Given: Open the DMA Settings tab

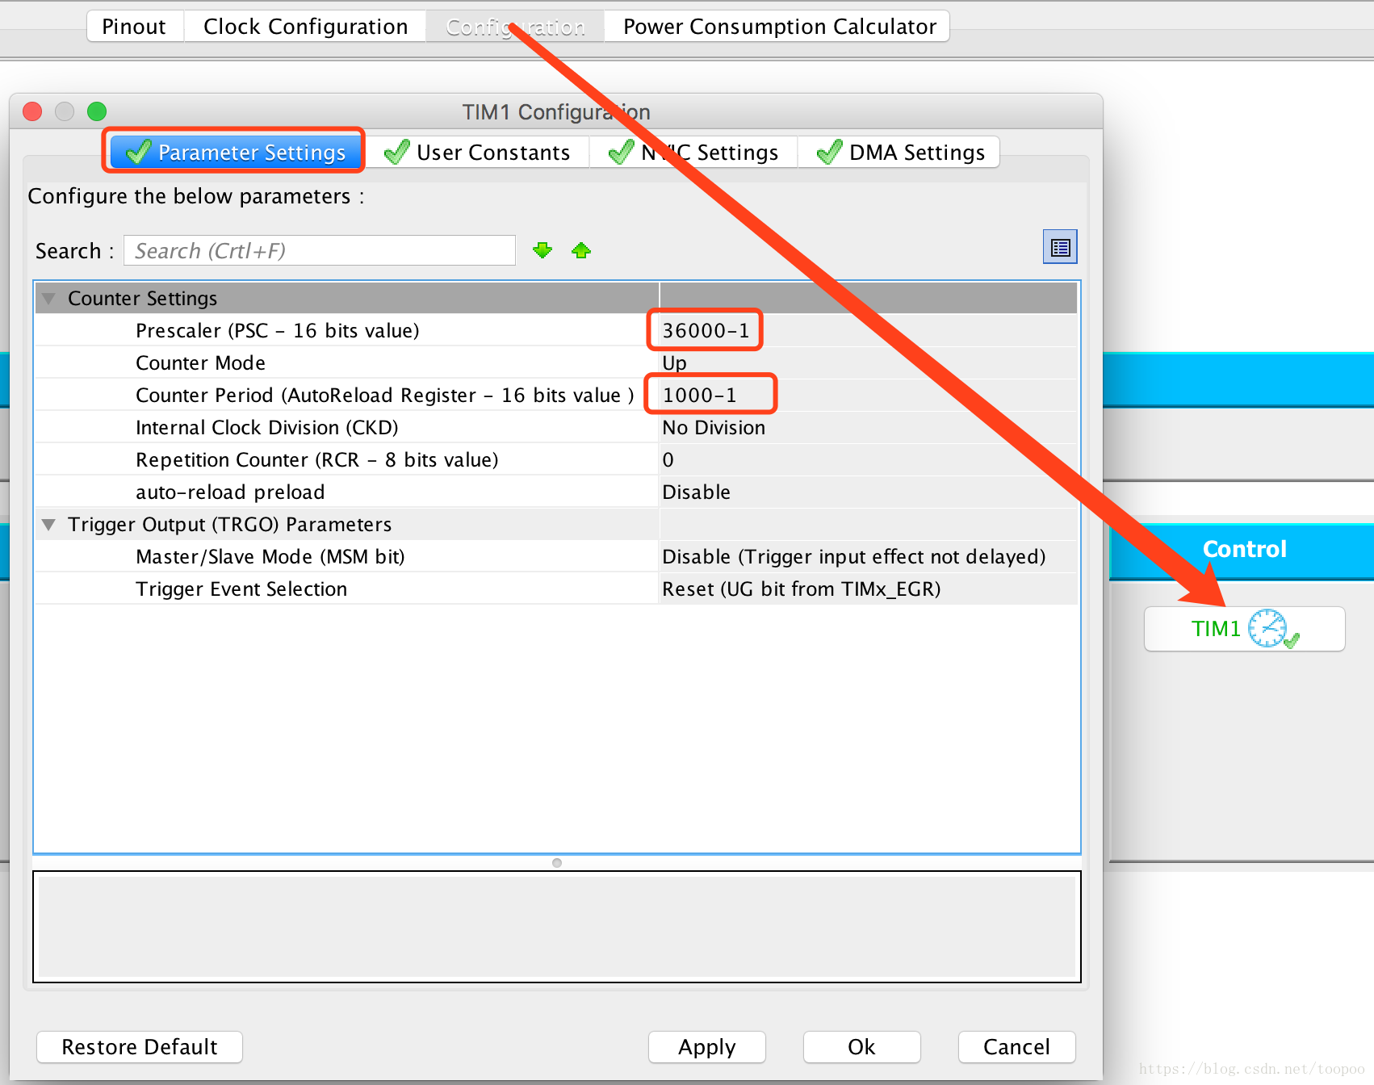Looking at the screenshot, I should (x=899, y=152).
